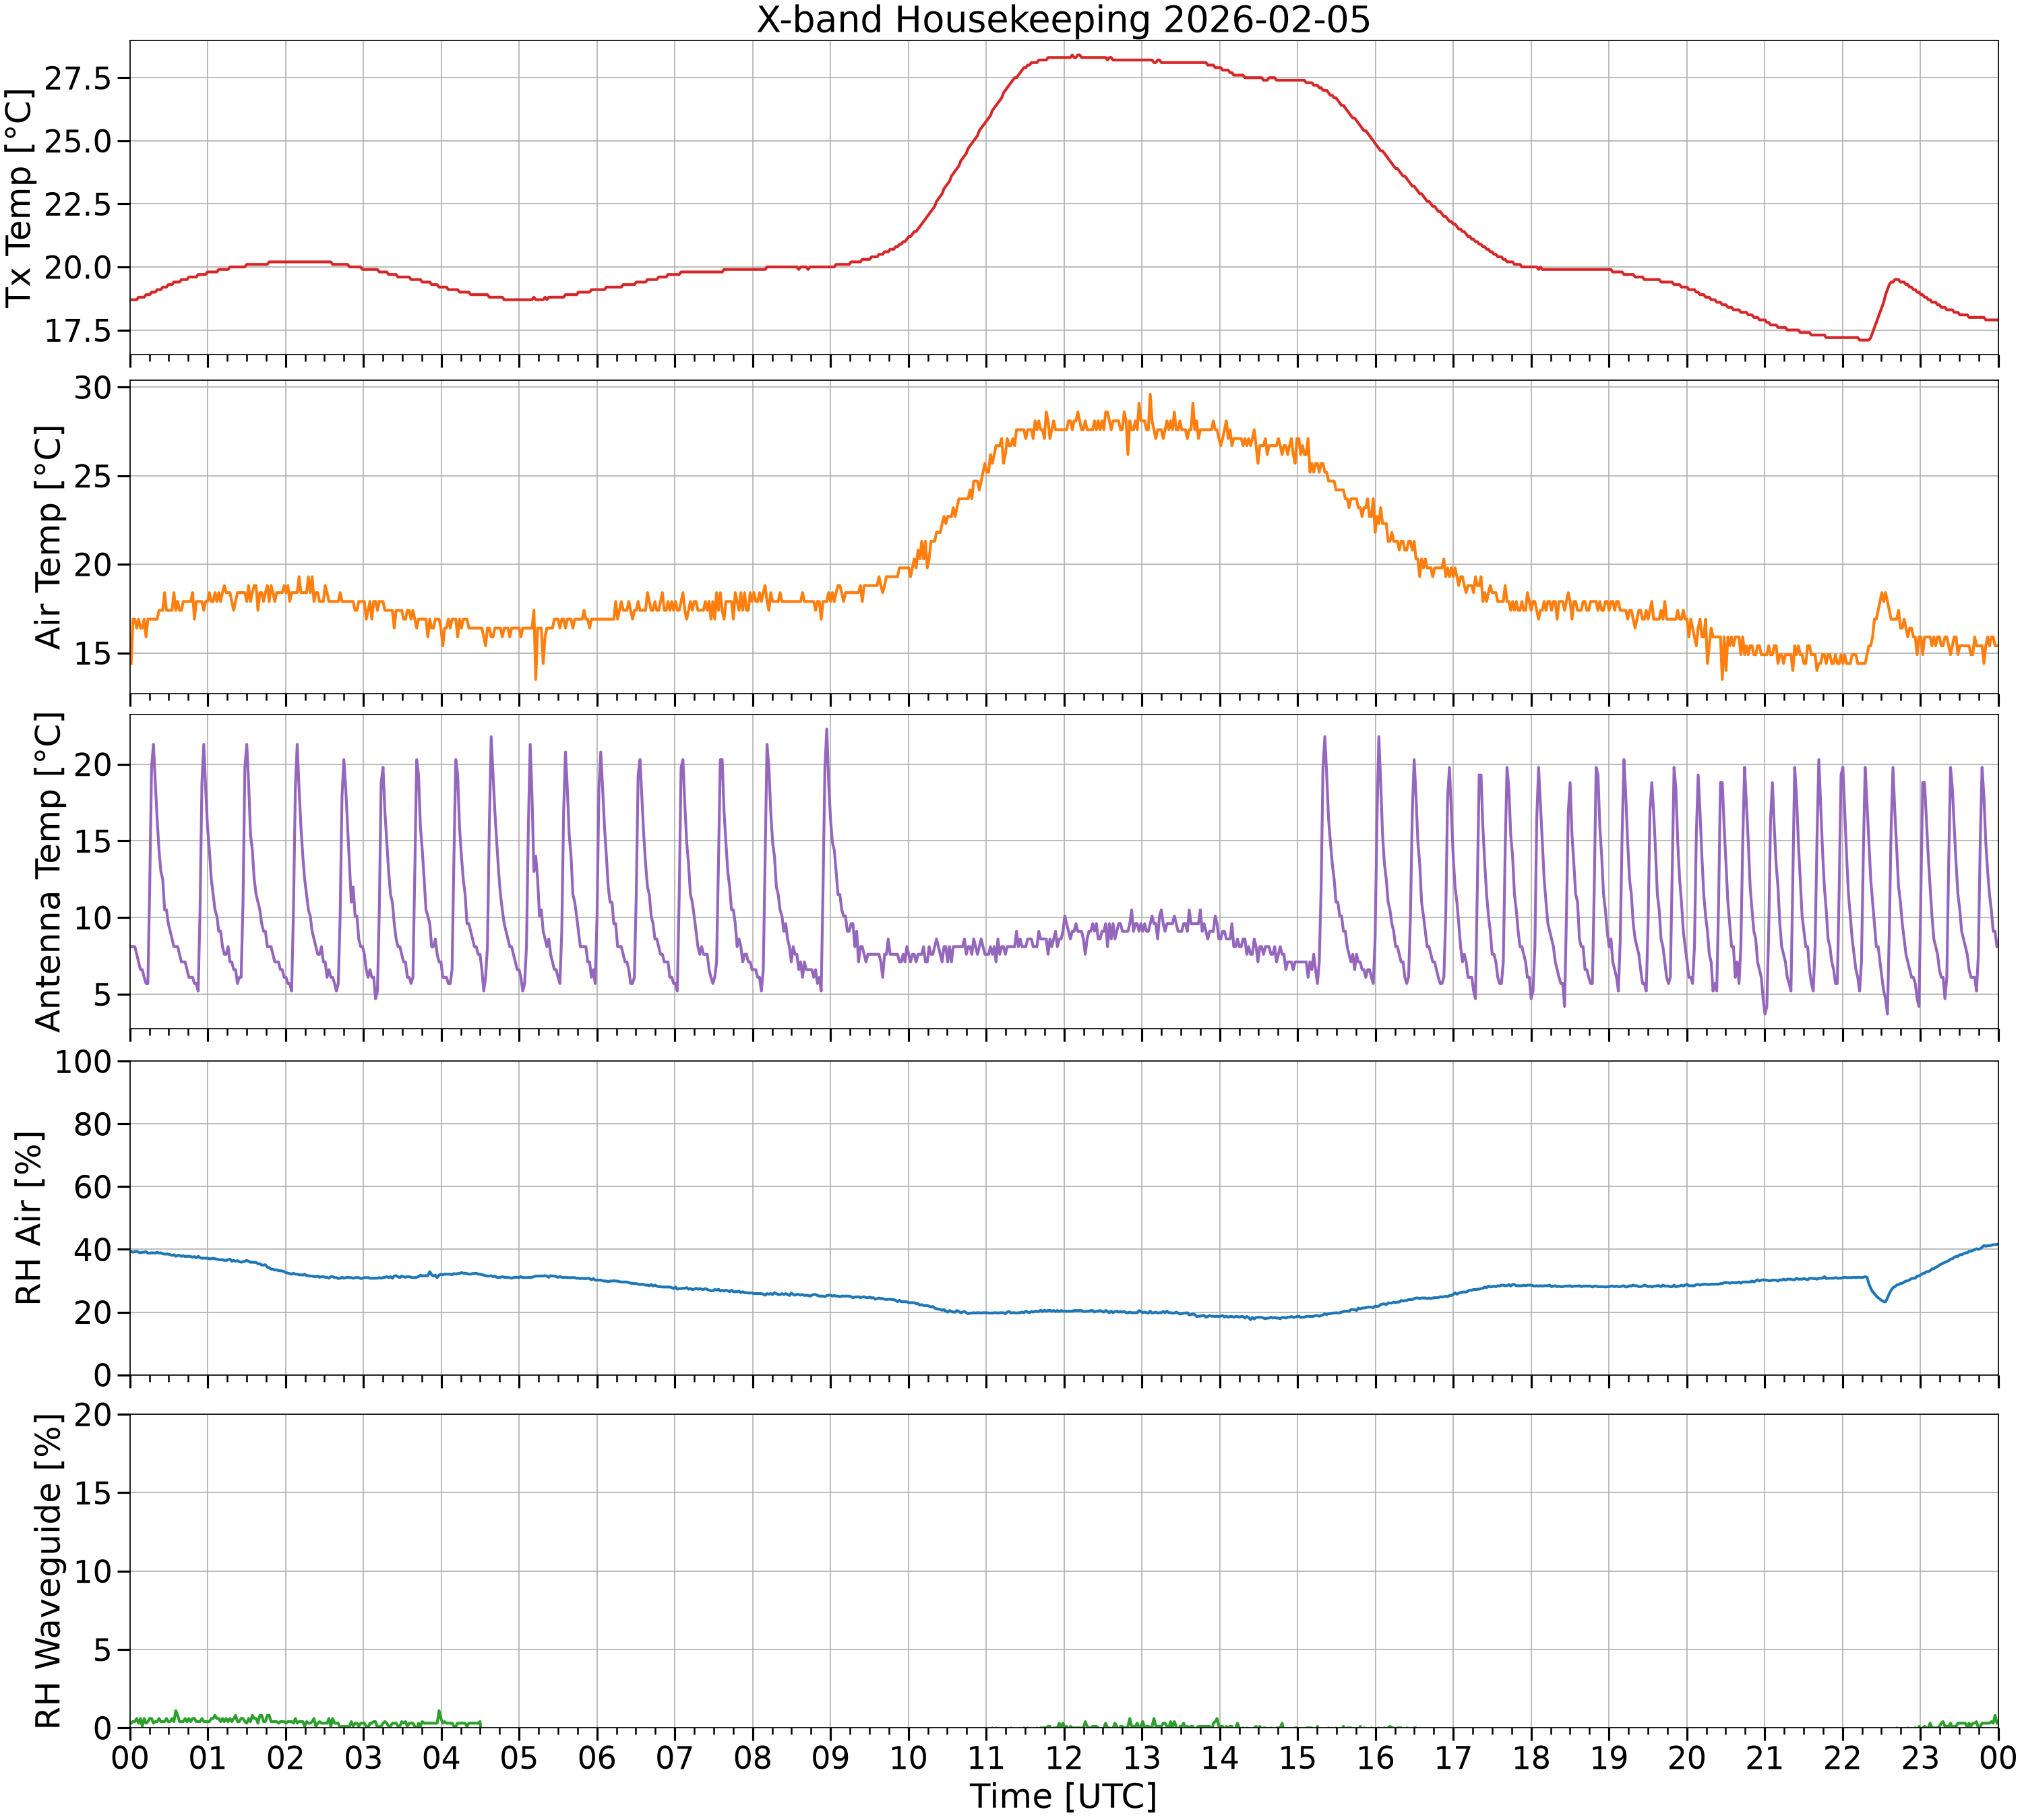Click the blue RH Air dip after 22 UTC
2022x1820 pixels.
click(1884, 1300)
